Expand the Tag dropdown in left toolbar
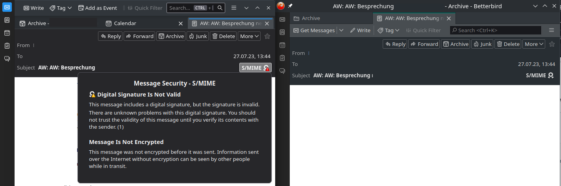561x186 pixels. 61,8
